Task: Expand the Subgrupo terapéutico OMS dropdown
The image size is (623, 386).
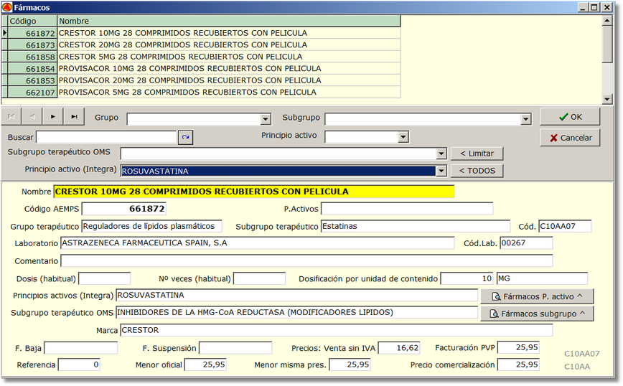Action: (441, 154)
